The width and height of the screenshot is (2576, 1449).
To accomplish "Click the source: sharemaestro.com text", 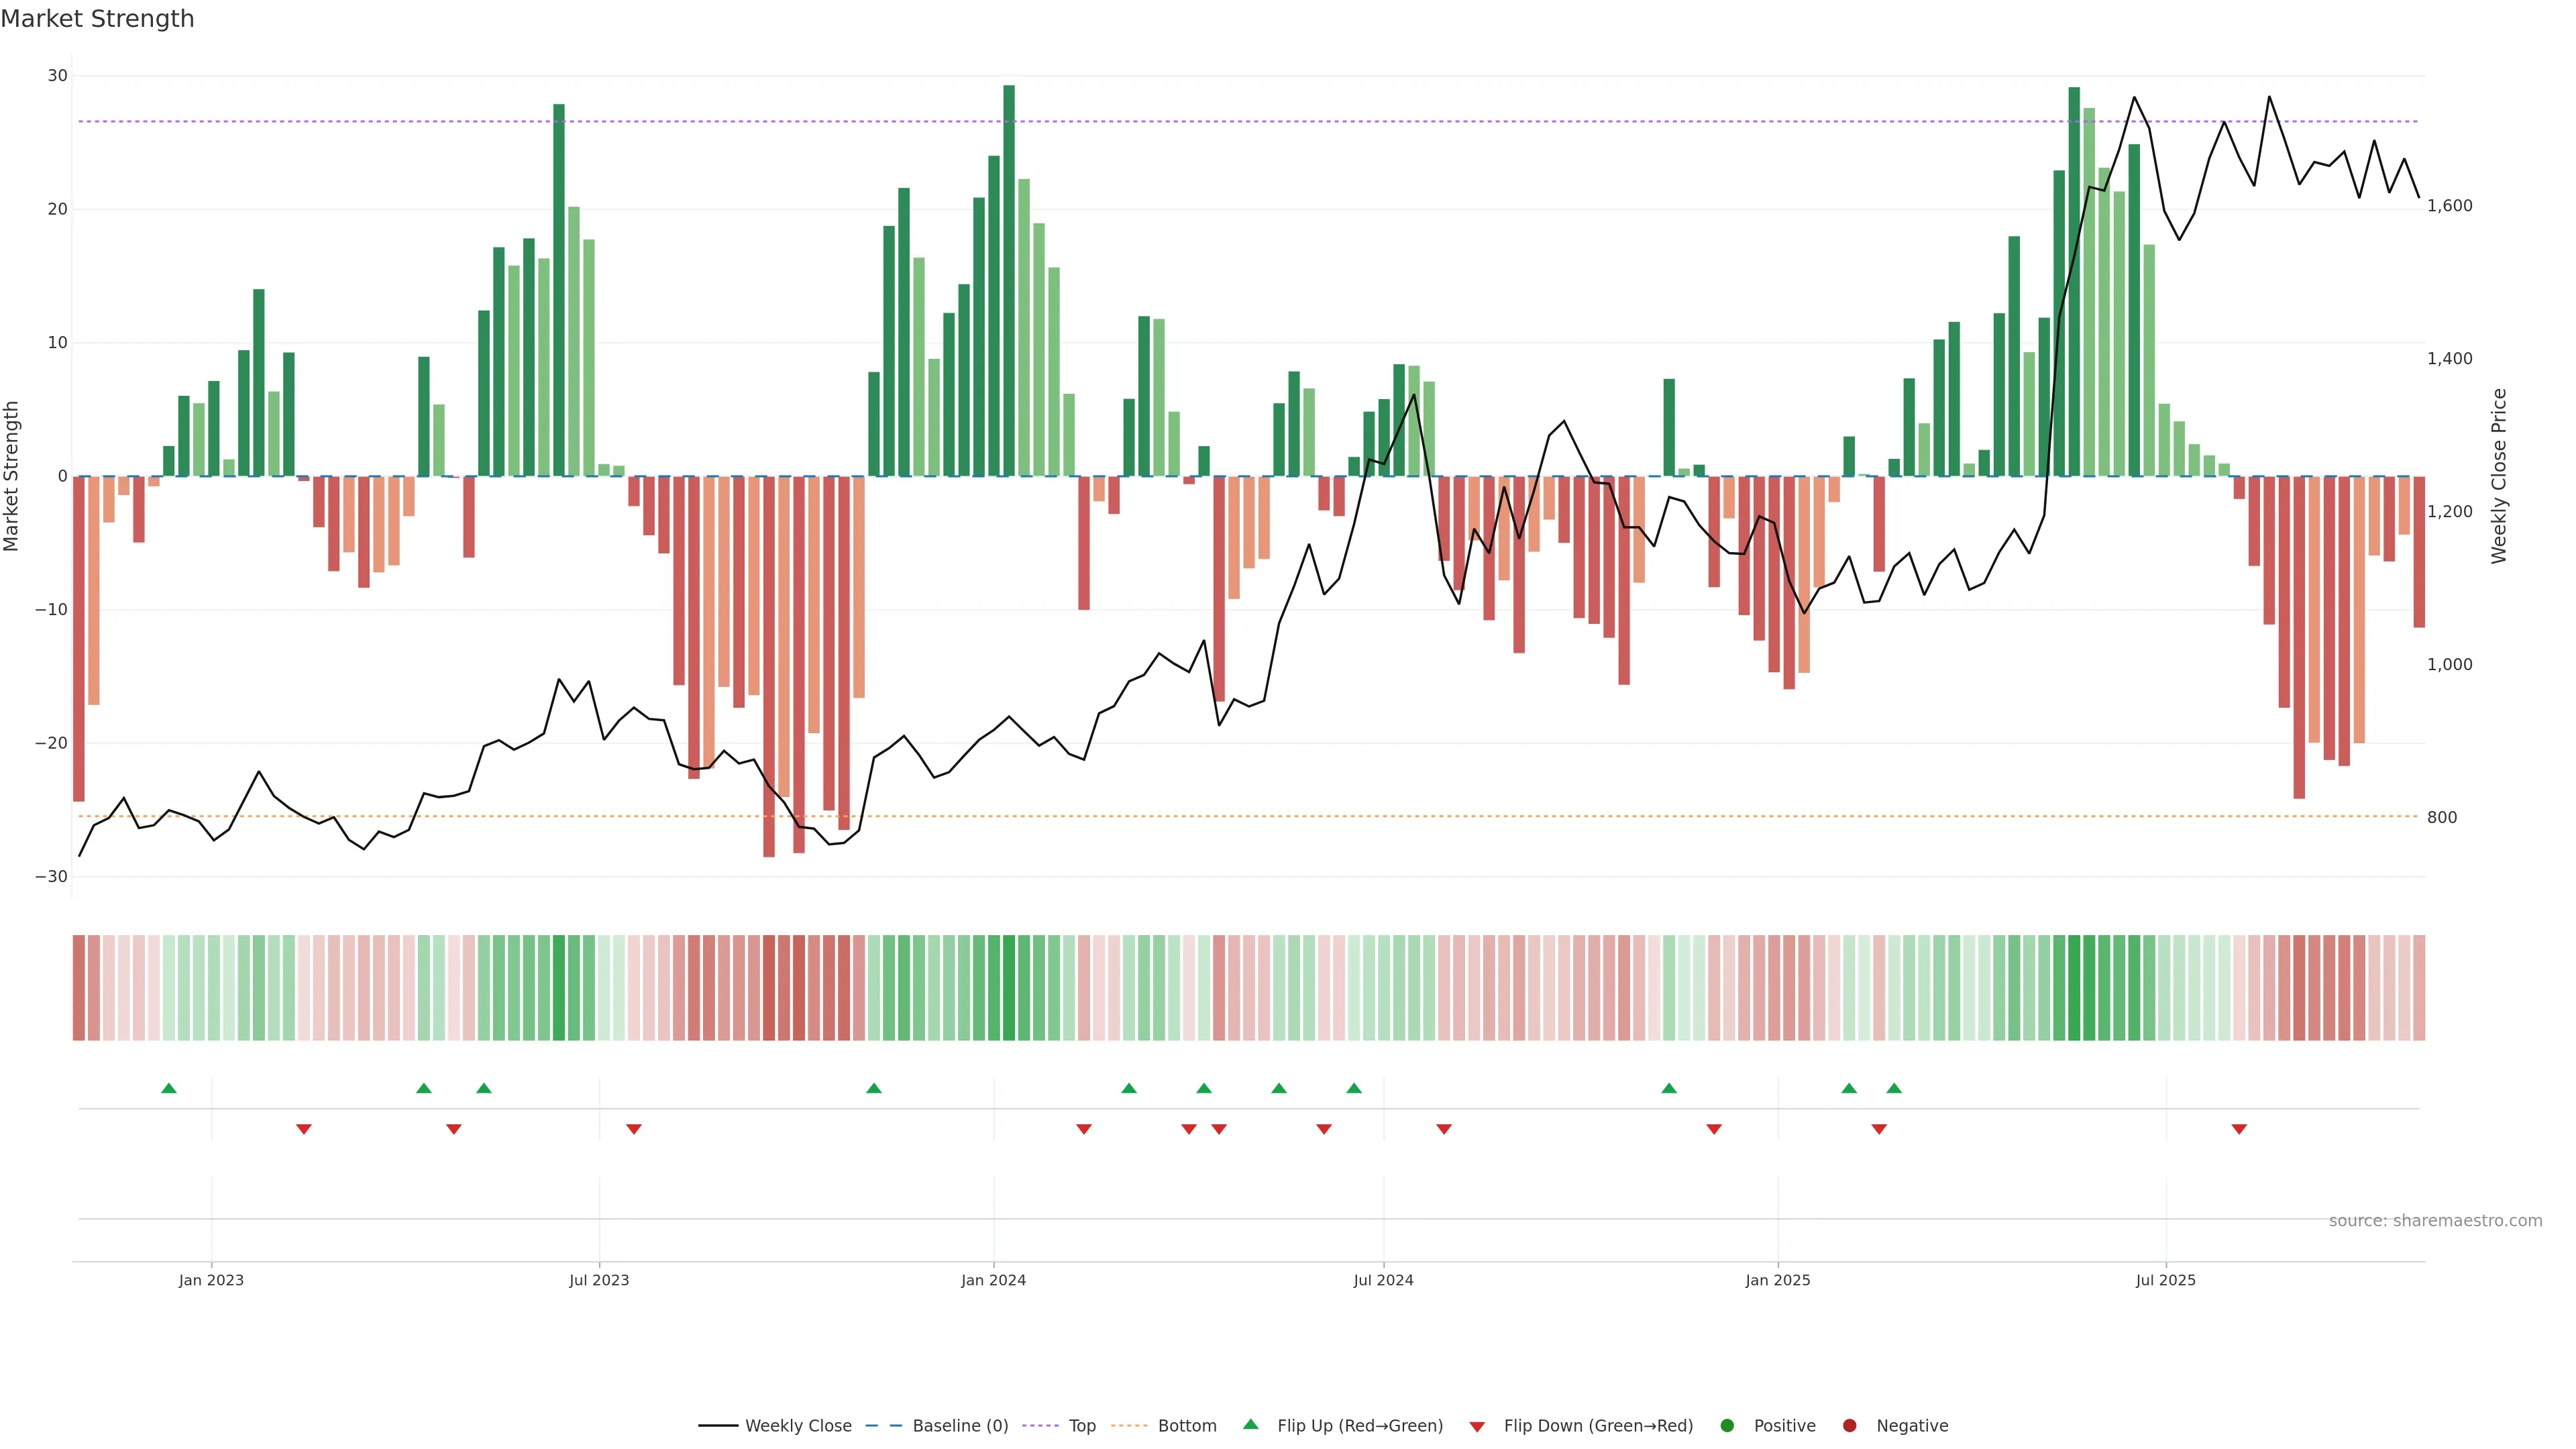I will (2435, 1221).
